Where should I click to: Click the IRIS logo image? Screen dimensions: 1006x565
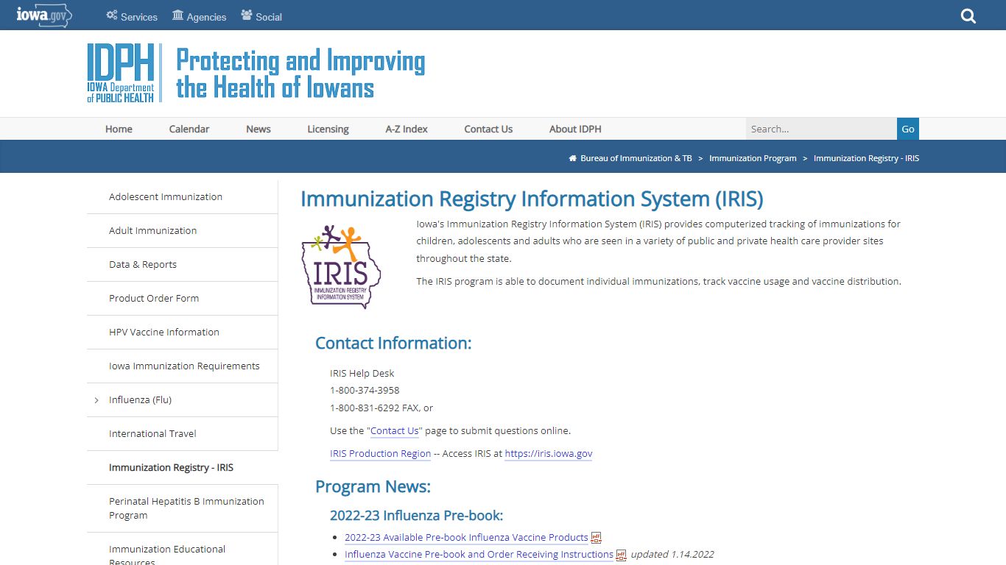click(341, 266)
